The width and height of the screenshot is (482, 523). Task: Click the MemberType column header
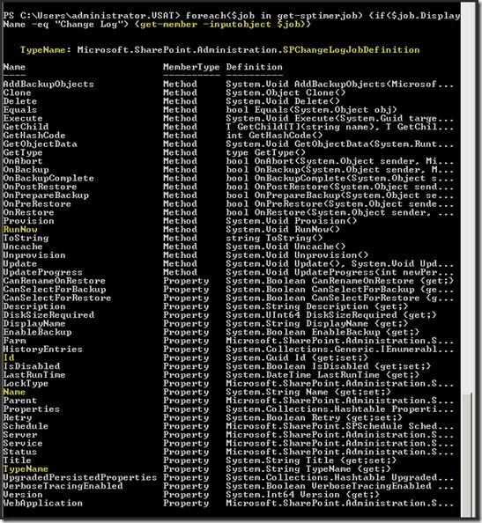(191, 67)
